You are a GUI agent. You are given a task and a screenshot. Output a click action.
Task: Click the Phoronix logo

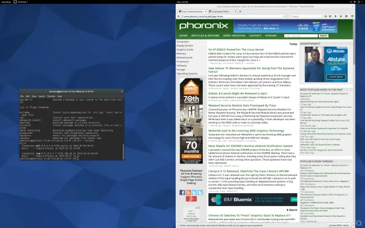coord(204,26)
